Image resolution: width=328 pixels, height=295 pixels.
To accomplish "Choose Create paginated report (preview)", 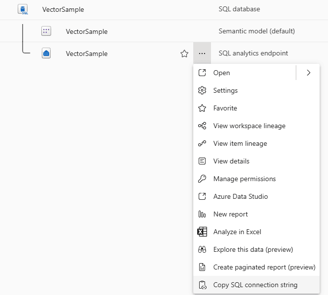I will point(257,267).
